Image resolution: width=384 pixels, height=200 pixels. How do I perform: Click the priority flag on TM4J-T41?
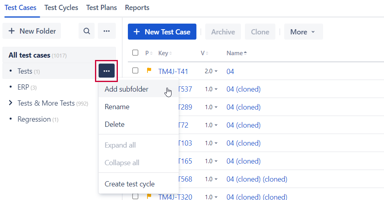(149, 71)
